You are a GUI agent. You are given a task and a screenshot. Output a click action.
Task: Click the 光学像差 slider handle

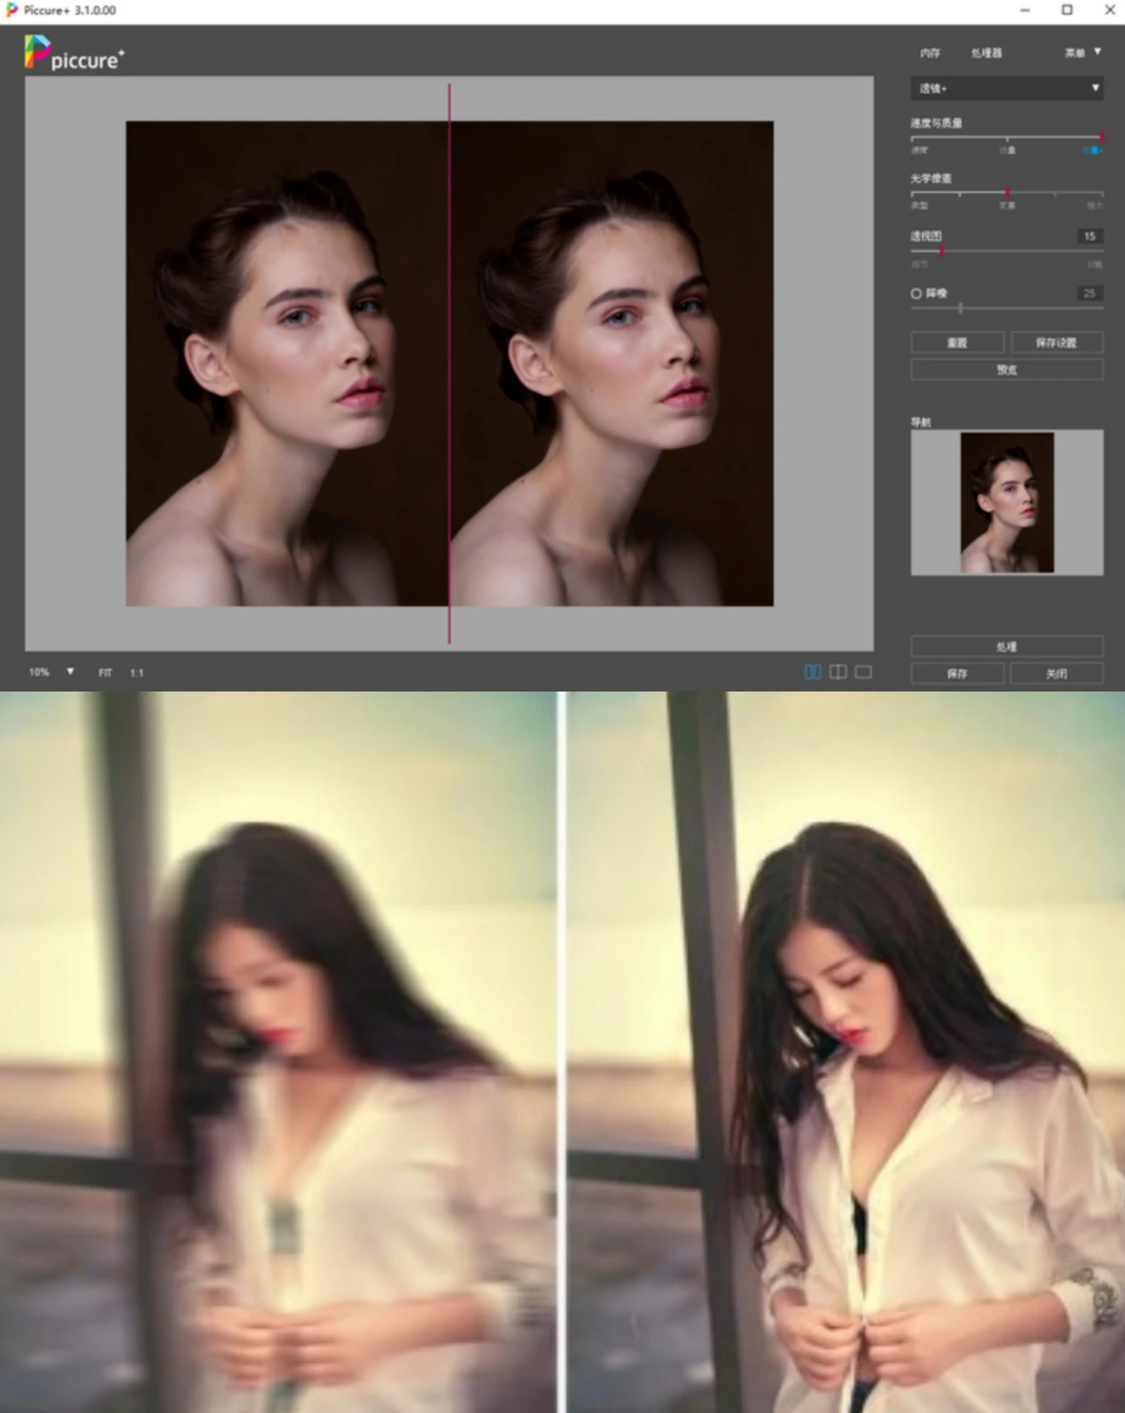[1007, 193]
